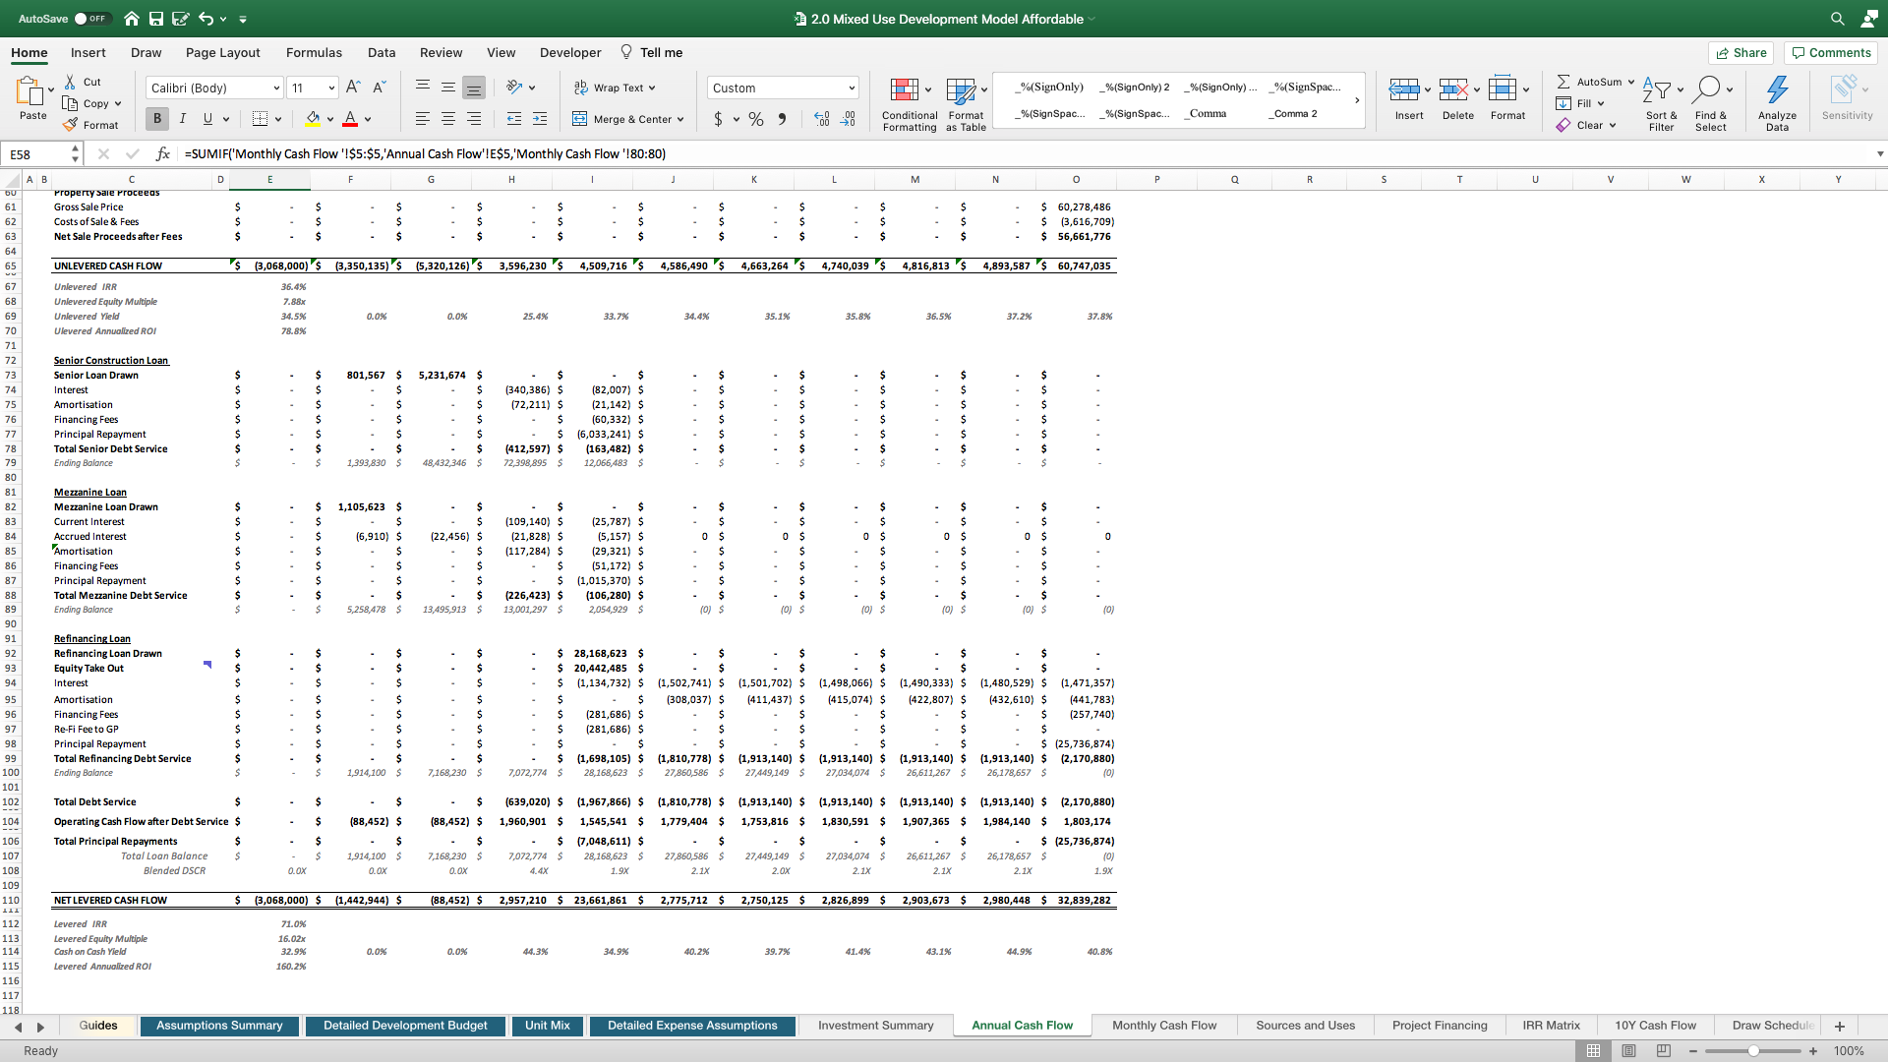Open the Formulas ribbon tab
This screenshot has height=1062, width=1888.
(314, 52)
